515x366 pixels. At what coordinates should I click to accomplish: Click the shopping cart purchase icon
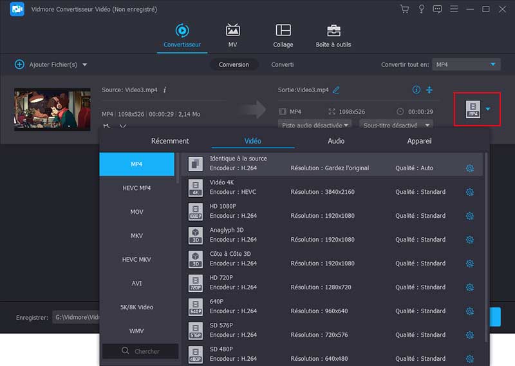coord(404,9)
